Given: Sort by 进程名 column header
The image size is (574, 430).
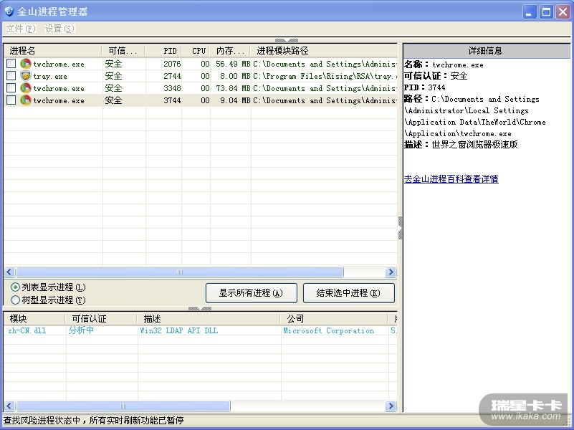Looking at the screenshot, I should click(x=53, y=51).
